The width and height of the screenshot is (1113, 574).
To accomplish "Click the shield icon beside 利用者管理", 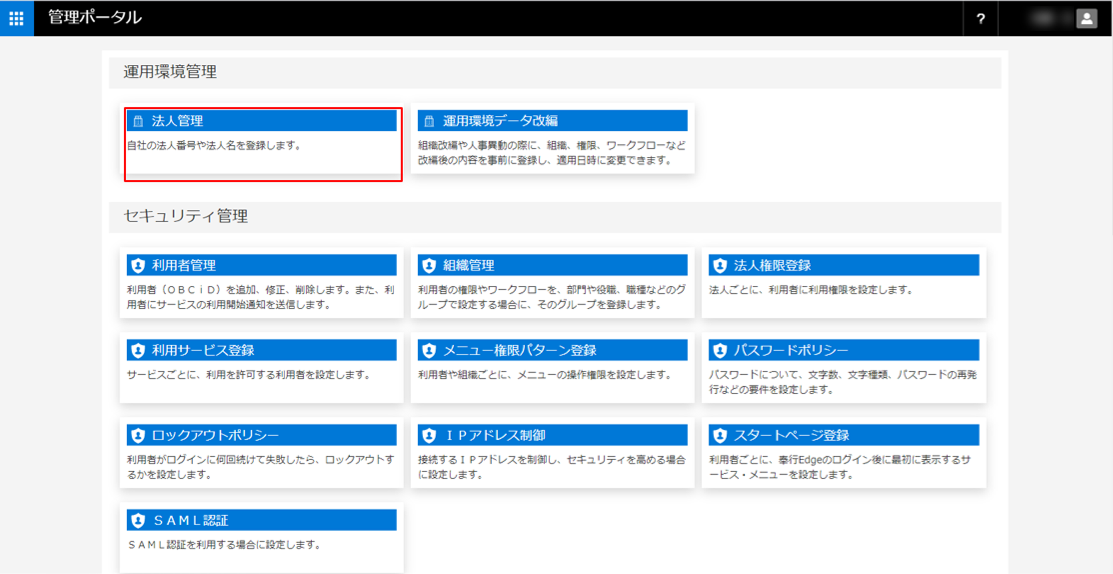I will pyautogui.click(x=138, y=265).
